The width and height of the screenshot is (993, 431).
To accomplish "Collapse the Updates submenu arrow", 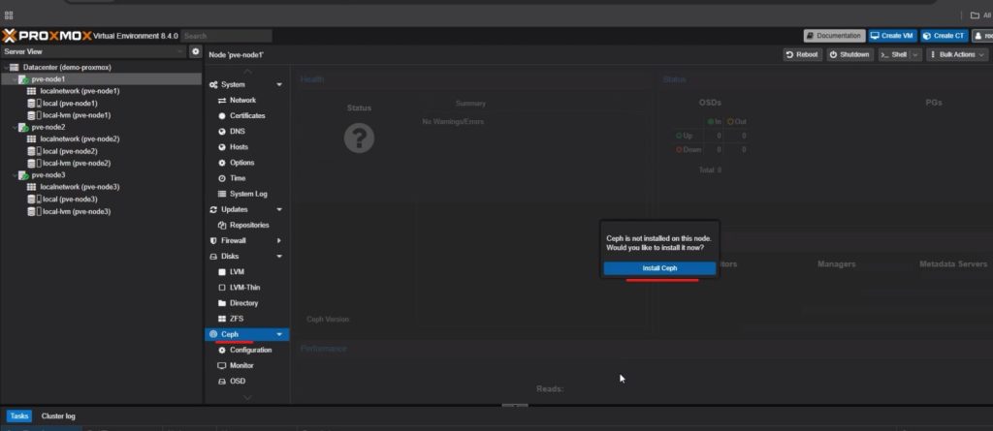I will pyautogui.click(x=279, y=209).
